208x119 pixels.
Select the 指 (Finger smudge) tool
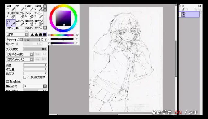[x=20, y=28]
